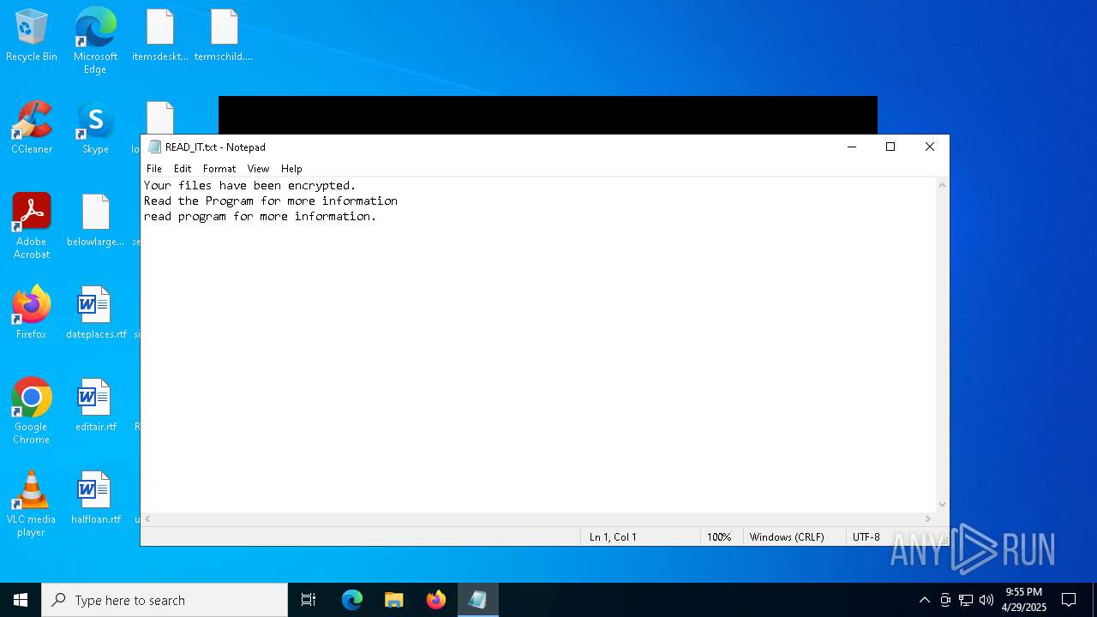Maximize the Notepad window
This screenshot has height=617, width=1097.
click(x=890, y=147)
